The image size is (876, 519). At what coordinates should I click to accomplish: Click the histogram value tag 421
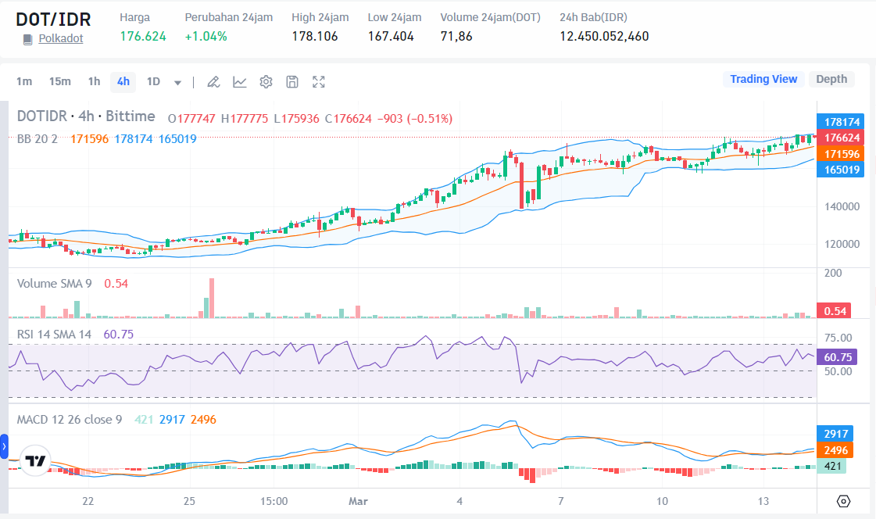832,466
